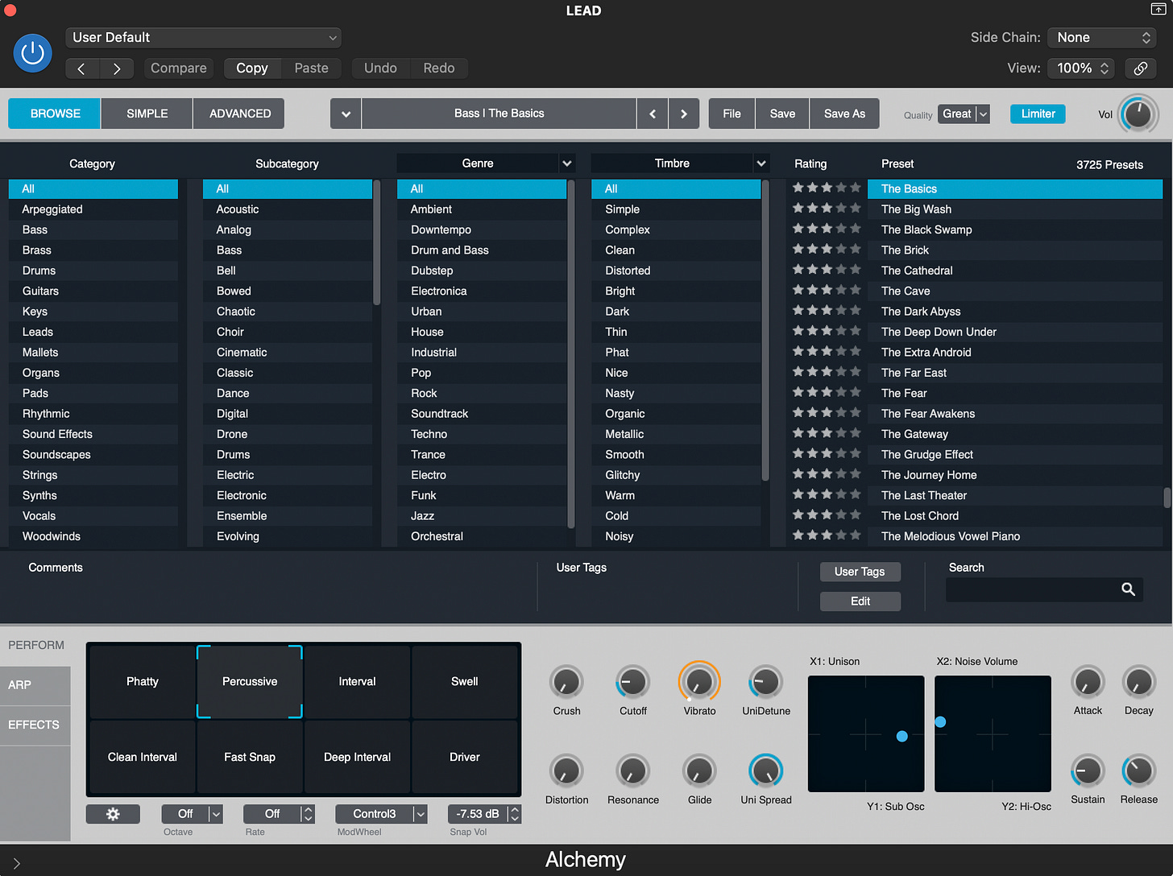Viewport: 1173px width, 876px height.
Task: Click the Compare button
Action: point(179,68)
